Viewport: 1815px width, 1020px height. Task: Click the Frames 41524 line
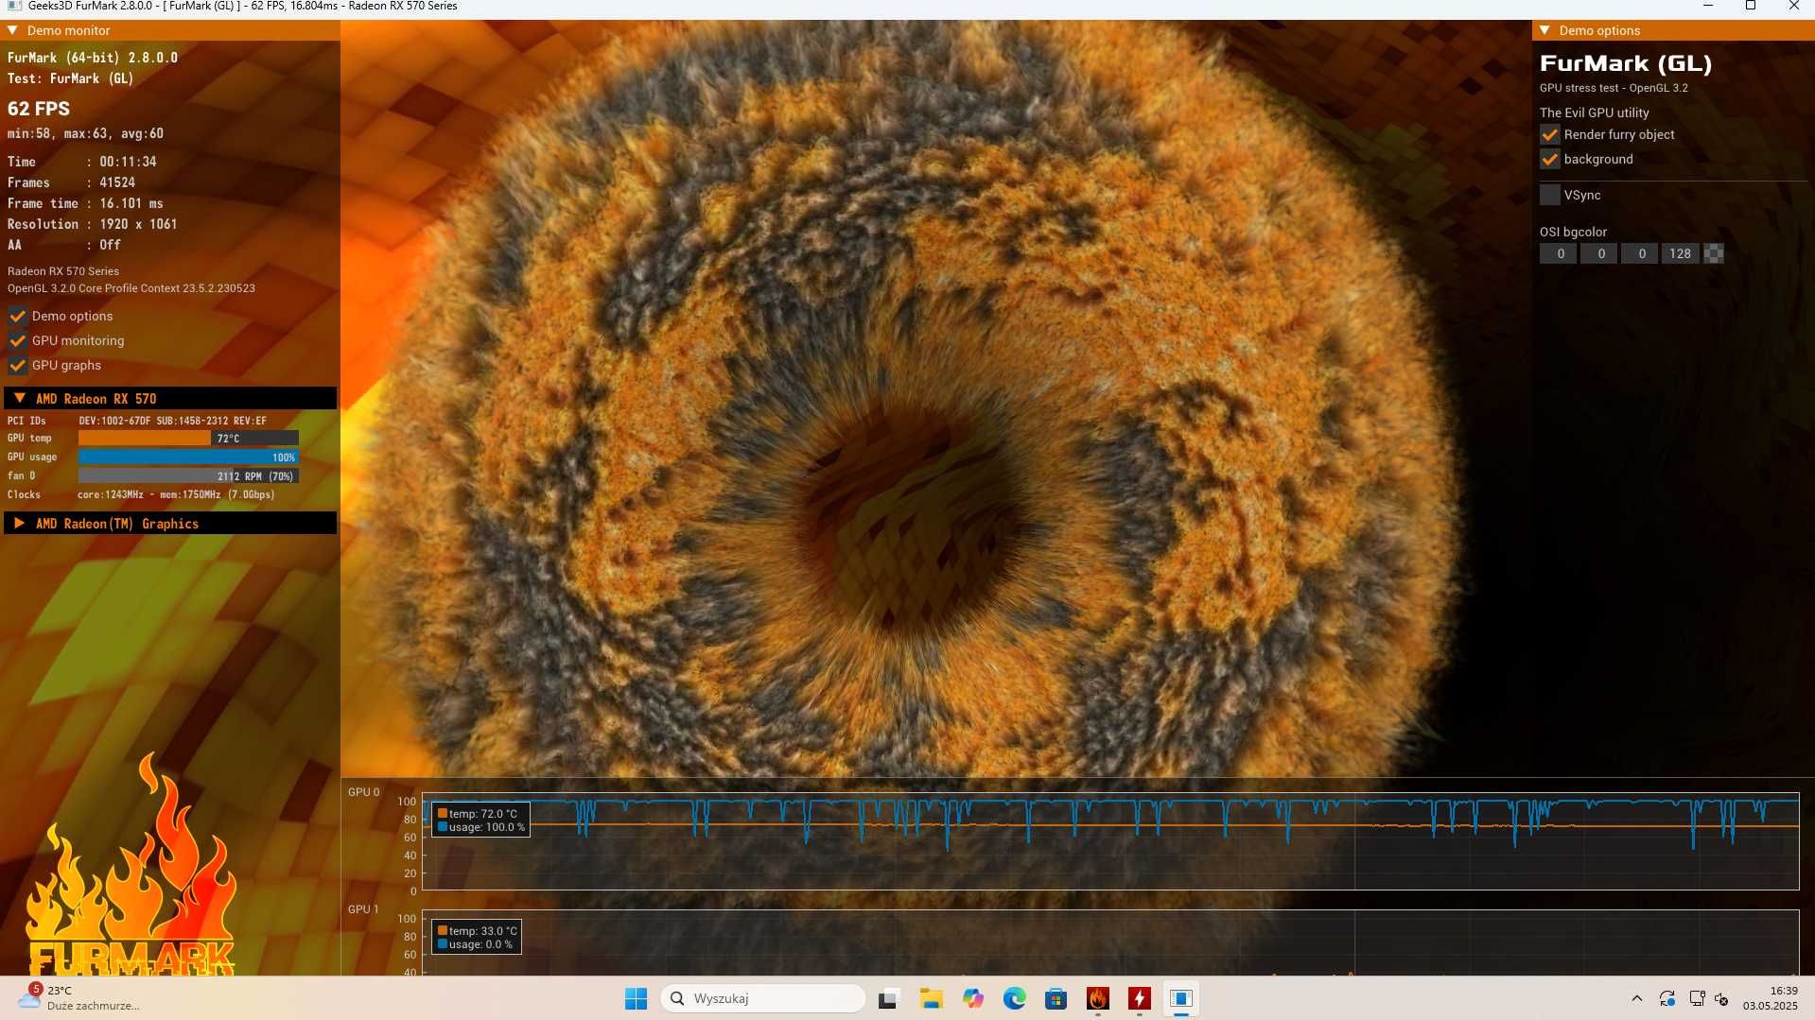coord(72,182)
